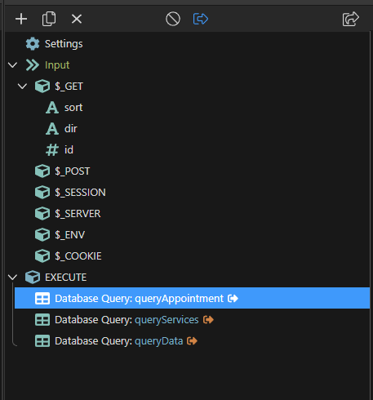Click the share icon in toolbar corner

(351, 19)
